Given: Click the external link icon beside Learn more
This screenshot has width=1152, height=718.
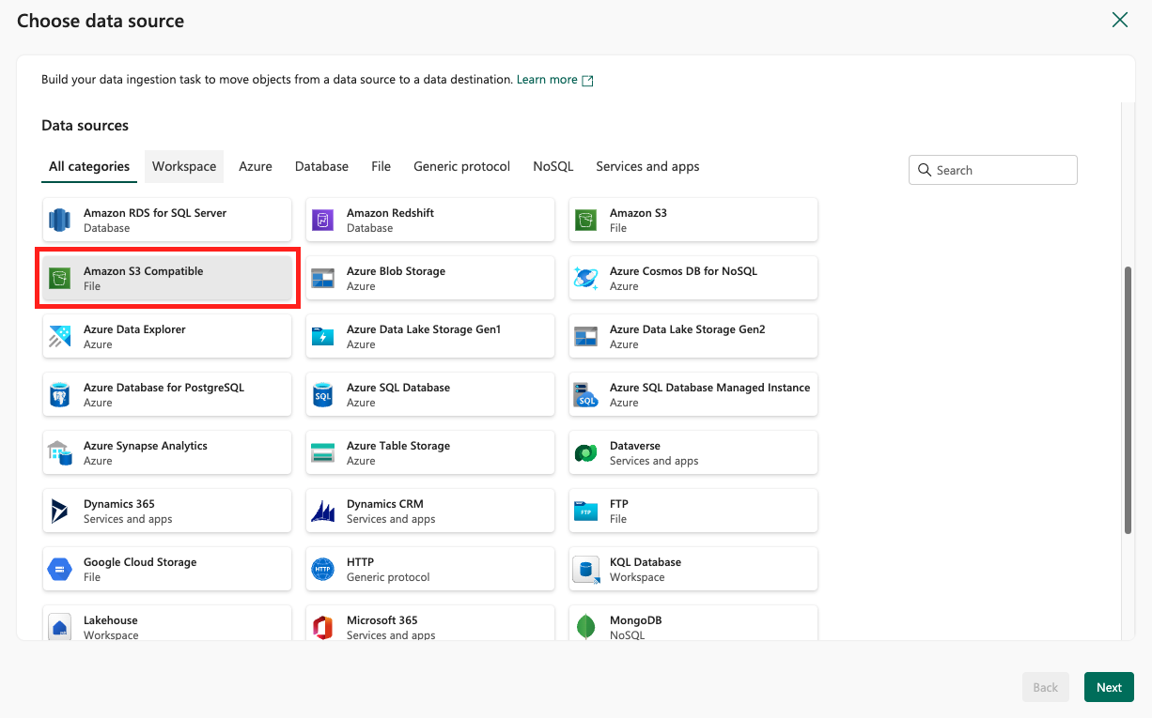Looking at the screenshot, I should click(x=587, y=81).
